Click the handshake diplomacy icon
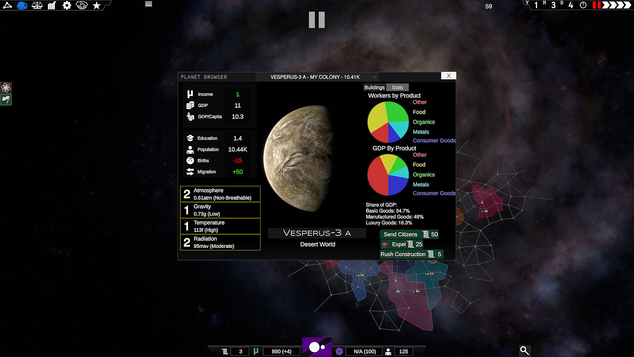Viewport: 634px width, 357px height. 82,5
